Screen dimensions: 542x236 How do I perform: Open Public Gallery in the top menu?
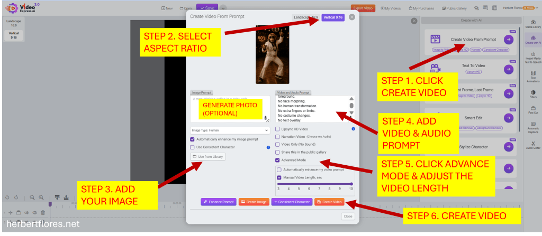tap(454, 8)
